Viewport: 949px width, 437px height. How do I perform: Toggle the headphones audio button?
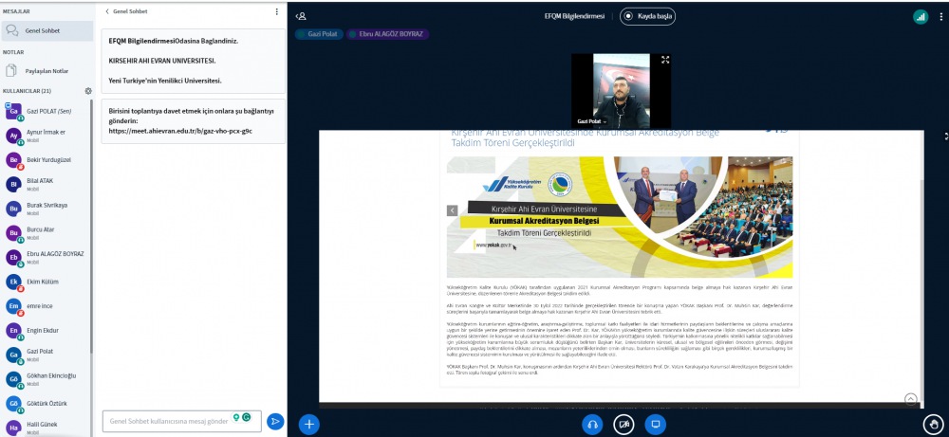tap(592, 425)
